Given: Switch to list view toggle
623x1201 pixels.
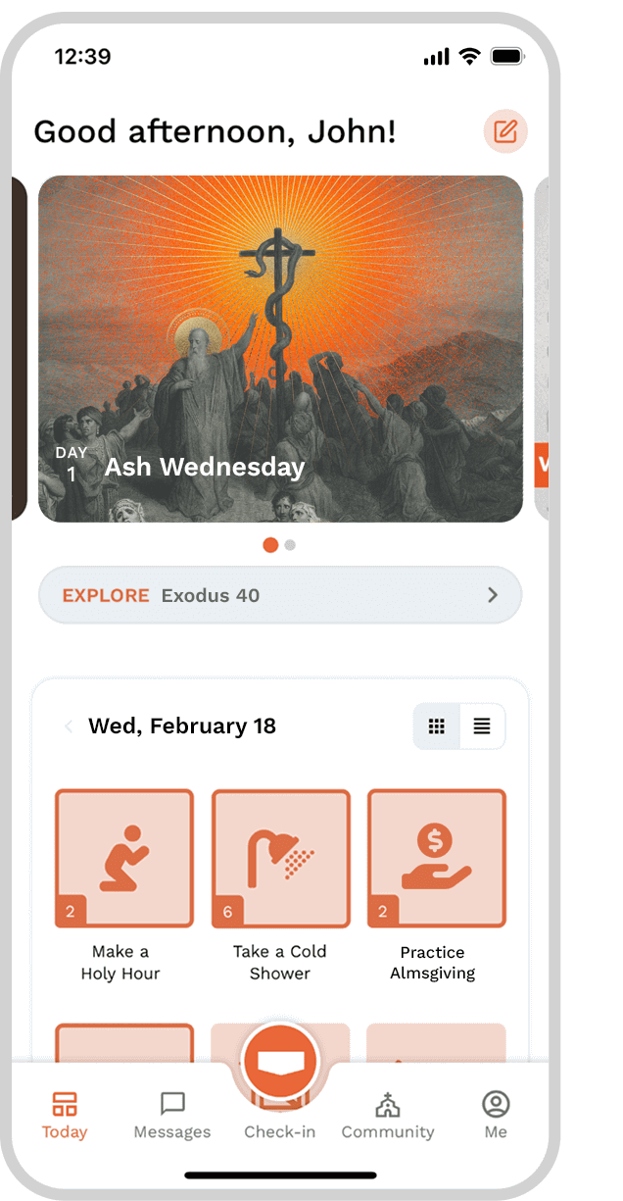Looking at the screenshot, I should 482,726.
